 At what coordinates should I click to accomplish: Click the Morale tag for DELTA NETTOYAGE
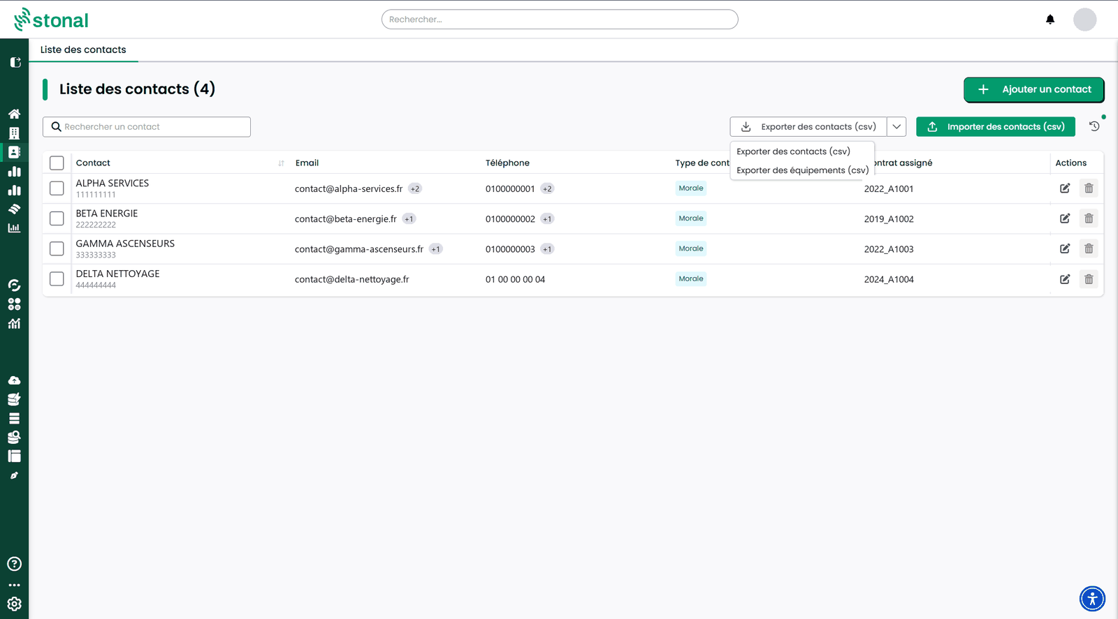(x=691, y=278)
